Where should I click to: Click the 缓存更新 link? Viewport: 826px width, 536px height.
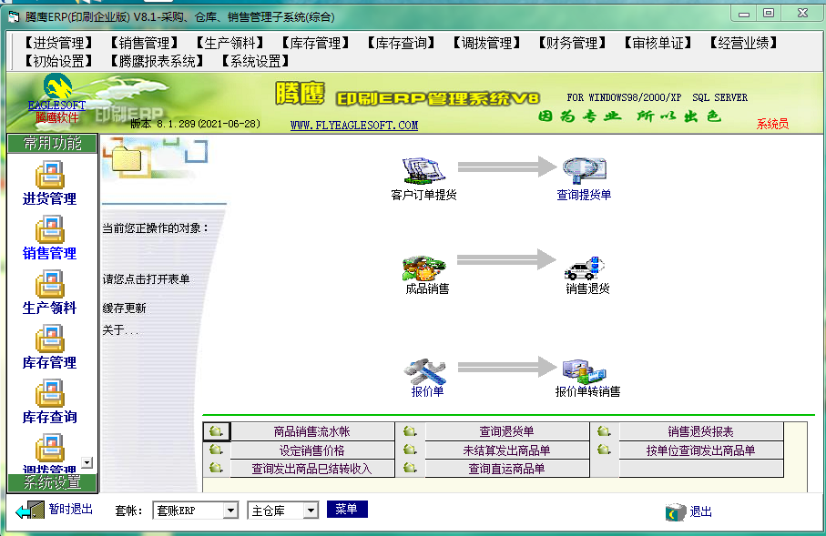pos(125,308)
